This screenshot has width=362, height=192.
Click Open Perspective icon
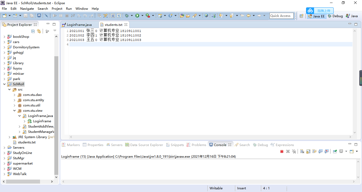pos(301,16)
